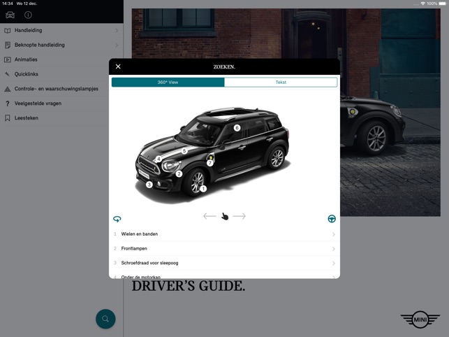Expand Schroefdraad voor sleepoog chevron

(x=334, y=264)
